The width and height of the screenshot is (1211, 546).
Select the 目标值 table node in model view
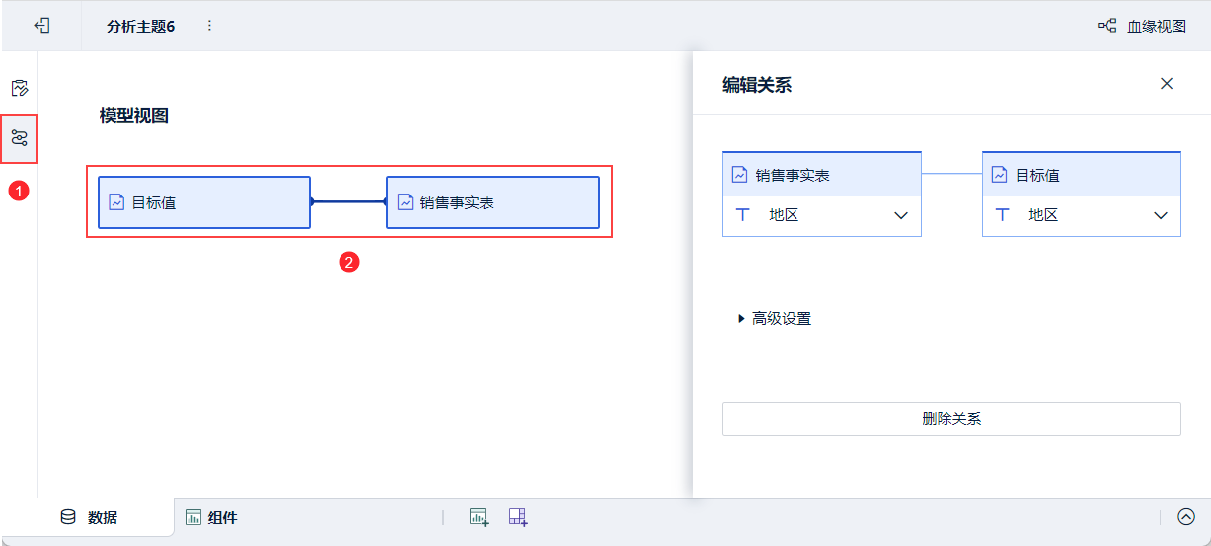click(204, 202)
